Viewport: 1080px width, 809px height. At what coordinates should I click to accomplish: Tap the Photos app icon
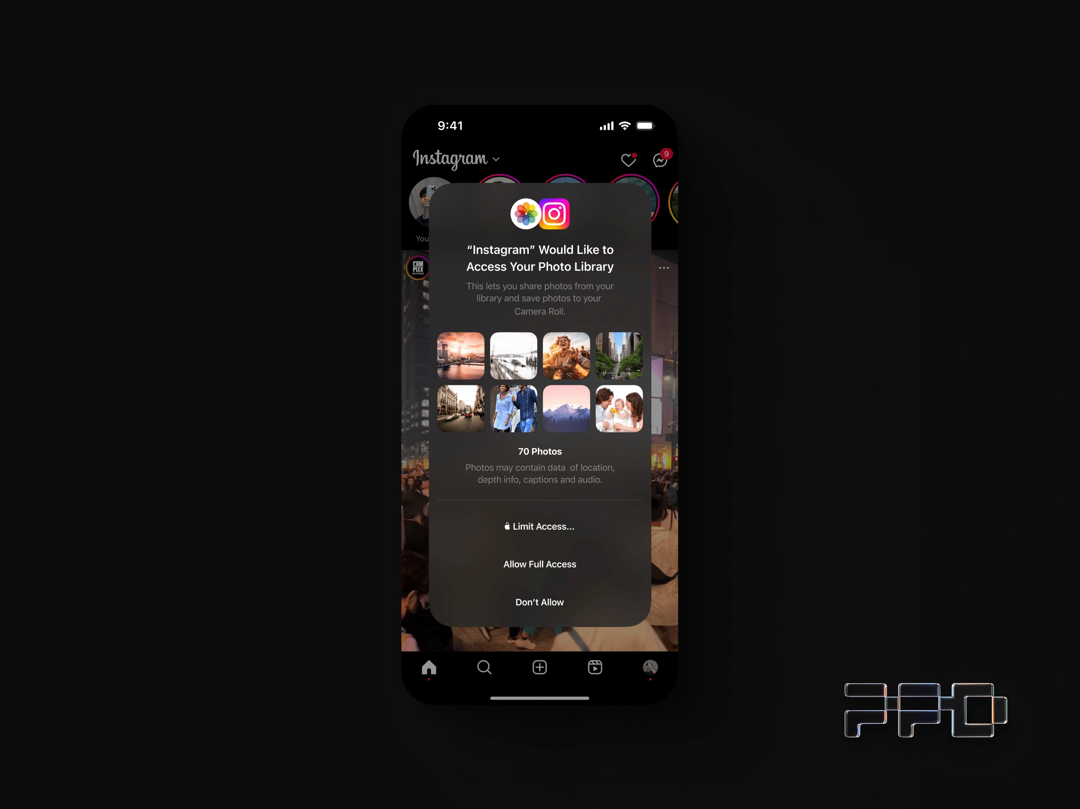pos(525,214)
